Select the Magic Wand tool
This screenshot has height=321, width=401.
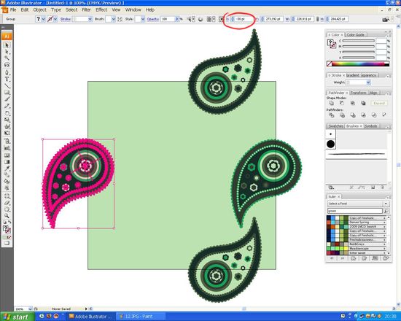pyautogui.click(x=7, y=58)
